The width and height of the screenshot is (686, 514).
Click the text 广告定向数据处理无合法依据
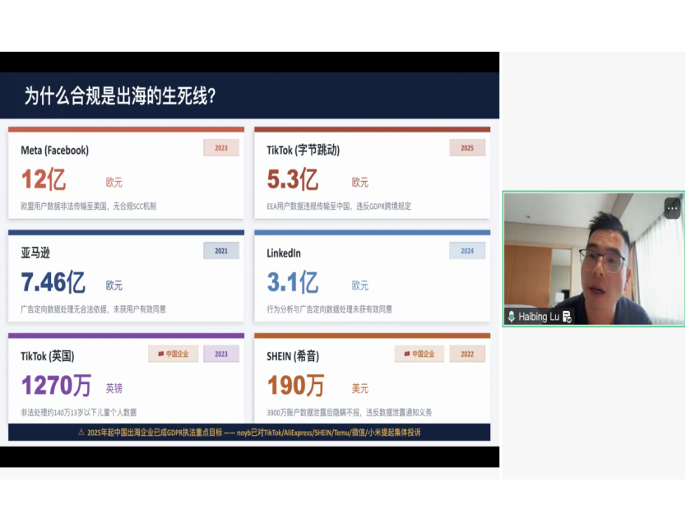point(64,309)
